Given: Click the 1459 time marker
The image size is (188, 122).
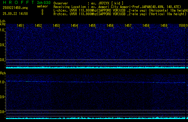Looking at the screenshot, I should (164, 26).
